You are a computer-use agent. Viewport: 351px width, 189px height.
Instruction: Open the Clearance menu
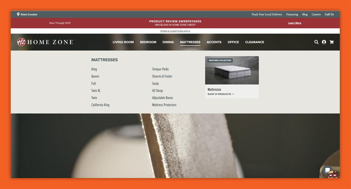254,42
